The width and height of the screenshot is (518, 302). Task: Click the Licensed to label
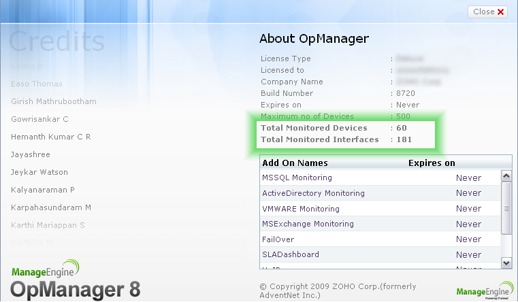tap(282, 70)
